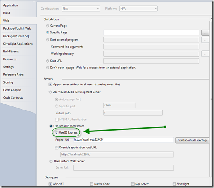Choose Start URL radio option
214x188 pixels.
click(48, 61)
